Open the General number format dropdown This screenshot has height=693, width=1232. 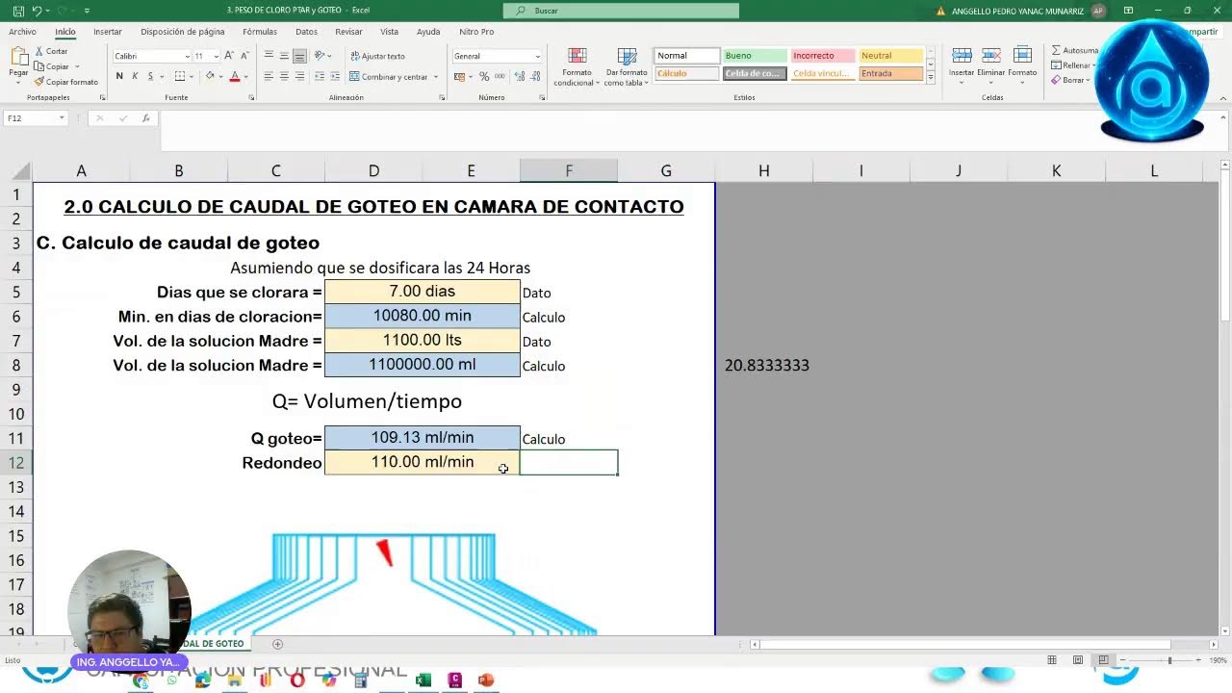pos(537,56)
